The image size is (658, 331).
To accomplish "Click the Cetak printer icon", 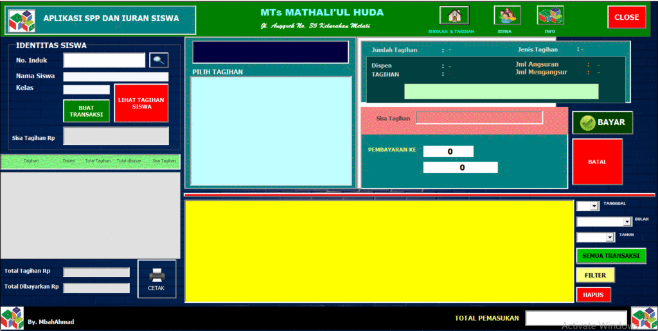I will 156,279.
